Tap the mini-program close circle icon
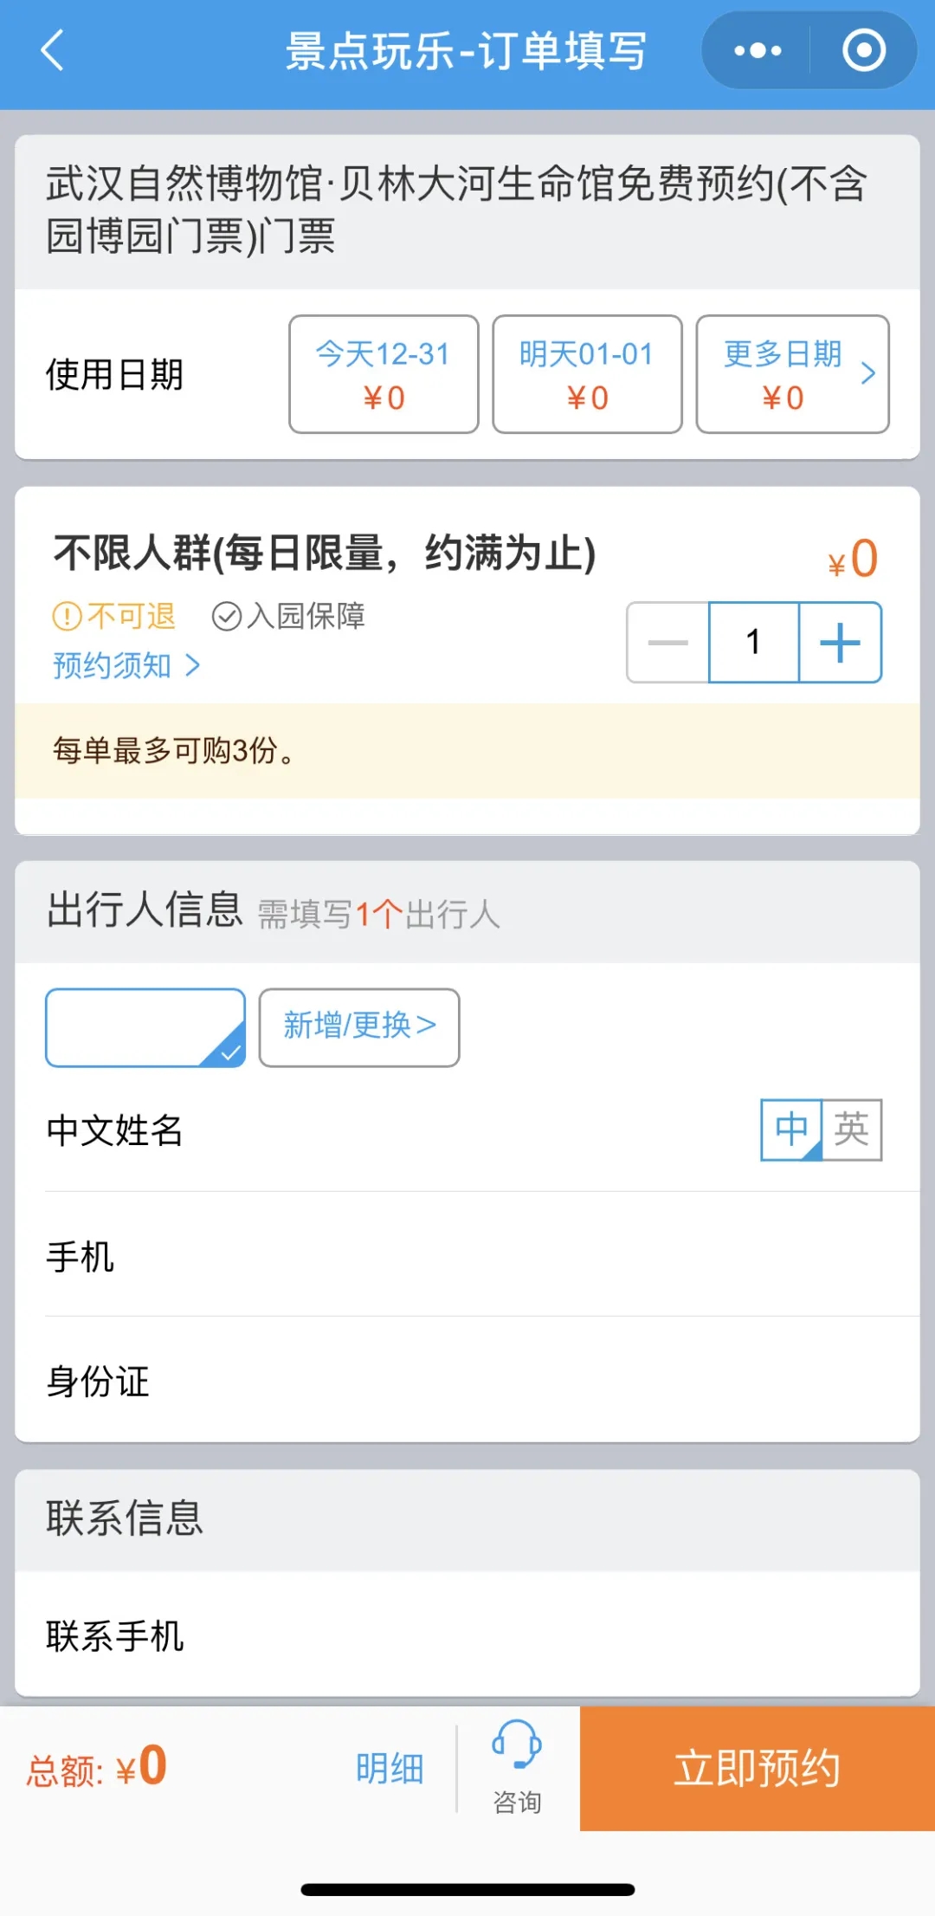The height and width of the screenshot is (1916, 935). click(863, 50)
